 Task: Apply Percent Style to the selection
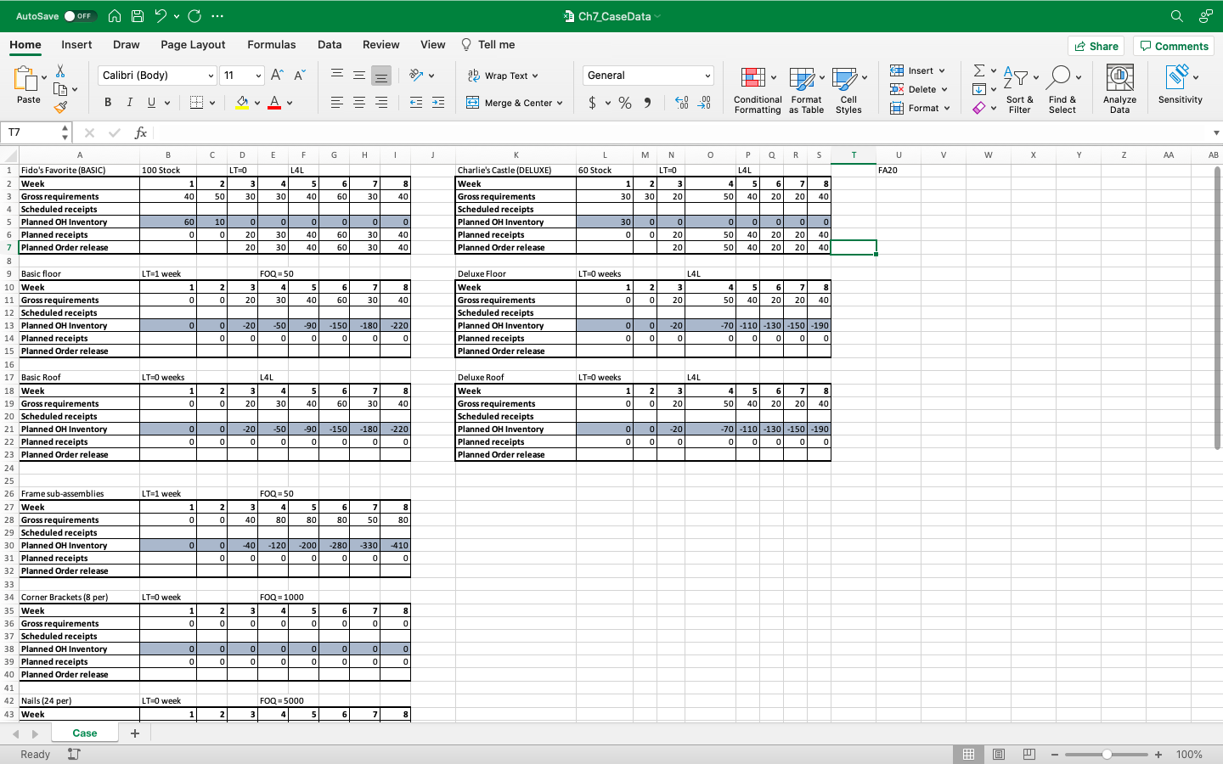click(624, 102)
